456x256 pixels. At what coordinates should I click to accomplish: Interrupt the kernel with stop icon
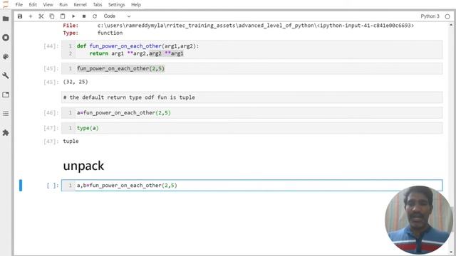(84, 16)
